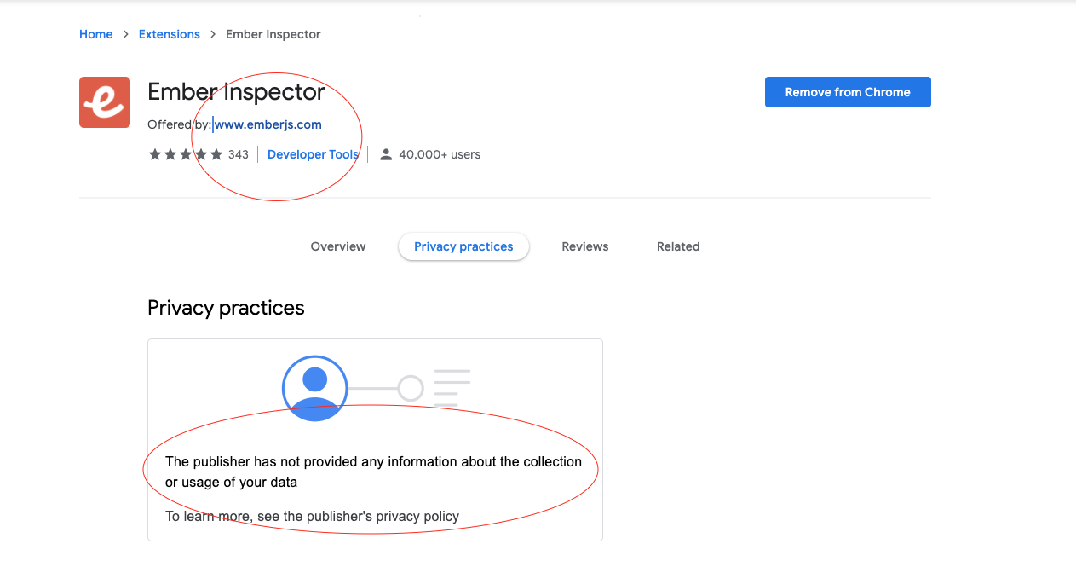This screenshot has height=567, width=1076.
Task: Navigate to Home via the breadcrumb
Action: pos(95,34)
